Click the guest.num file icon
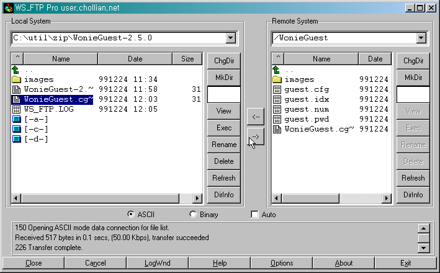 277,109
